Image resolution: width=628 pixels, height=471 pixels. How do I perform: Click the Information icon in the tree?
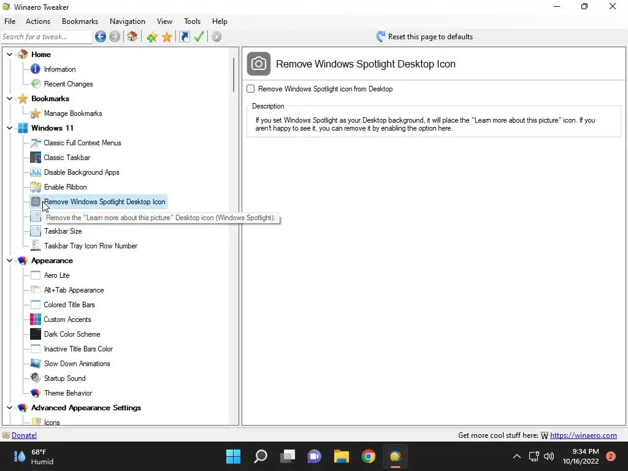click(x=36, y=69)
